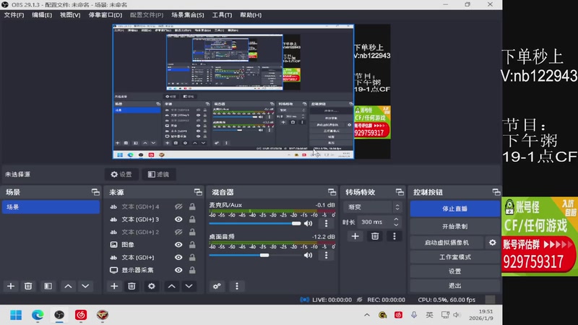
Task: Move scene down arrow
Action: [x=85, y=286]
